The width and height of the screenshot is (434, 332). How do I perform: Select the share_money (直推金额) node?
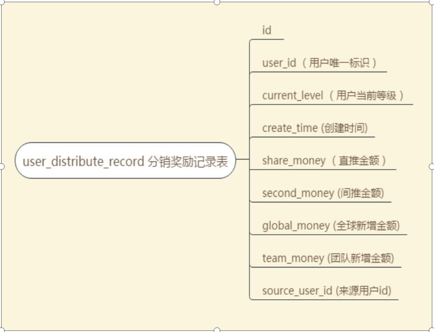[324, 161]
